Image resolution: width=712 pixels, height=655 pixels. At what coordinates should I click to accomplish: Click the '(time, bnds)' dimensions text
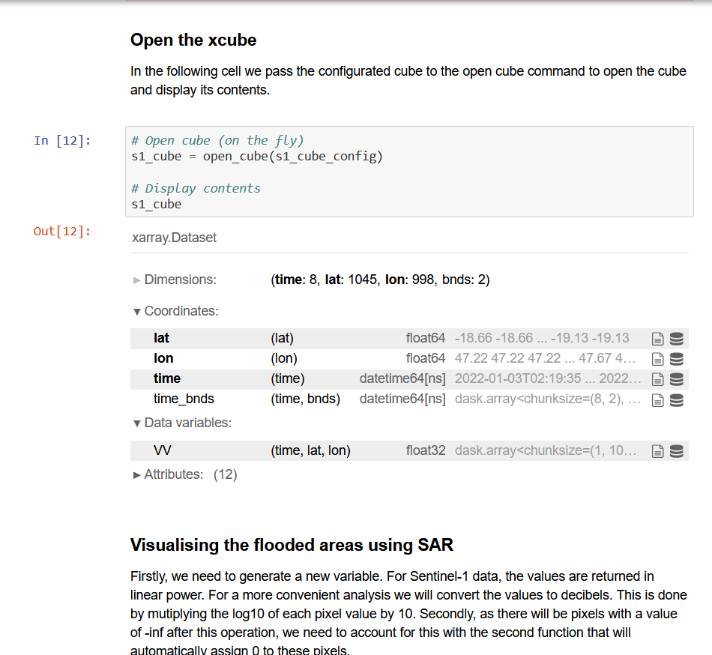pos(306,399)
